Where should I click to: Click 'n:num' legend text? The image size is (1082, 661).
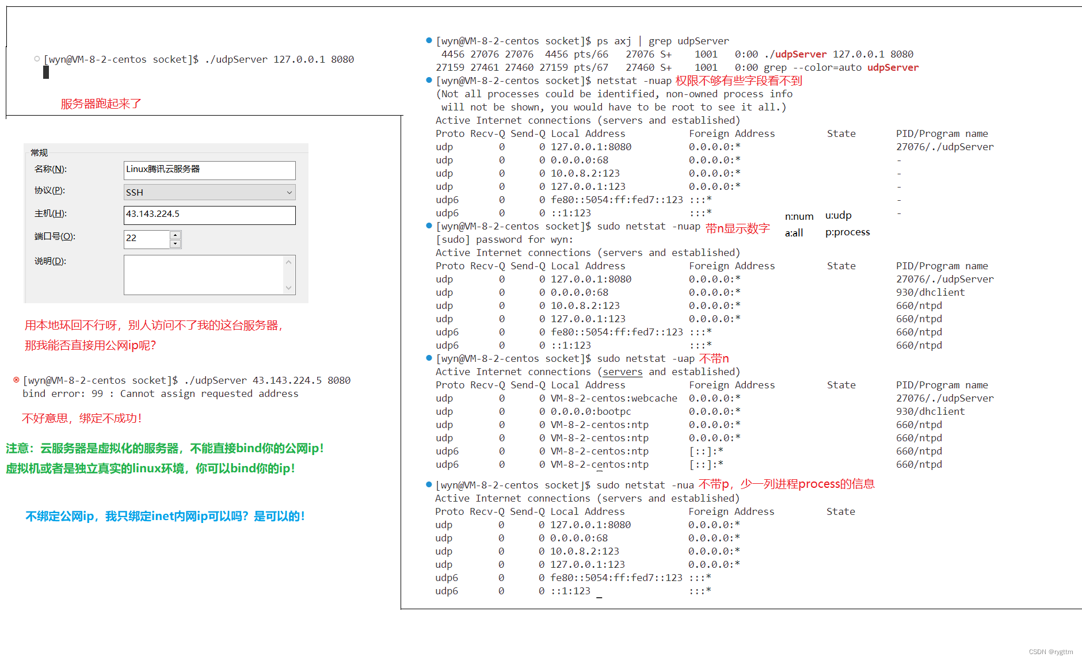pyautogui.click(x=799, y=216)
